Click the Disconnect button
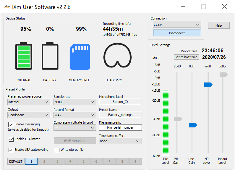The height and width of the screenshot is (170, 235). click(177, 33)
